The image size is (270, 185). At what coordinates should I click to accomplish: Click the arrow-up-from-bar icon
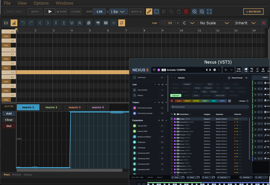64,23
